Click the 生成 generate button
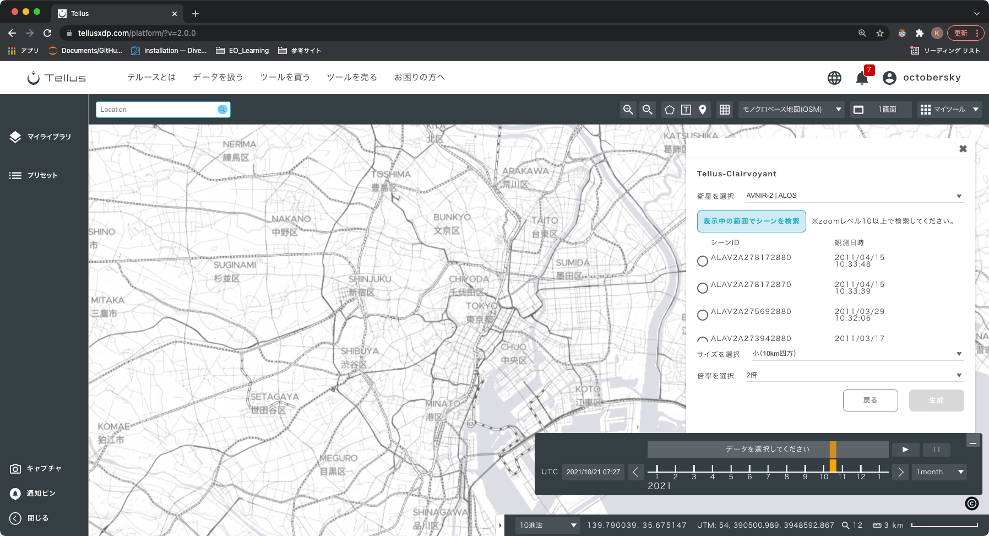989x536 pixels. click(936, 400)
